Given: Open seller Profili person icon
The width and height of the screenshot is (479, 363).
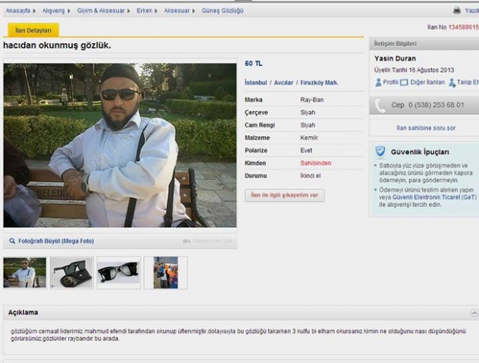Looking at the screenshot, I should [378, 82].
